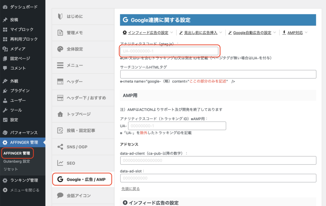Focus the サーチコンソールHTMLタグ input field
326x206 pixels.
[x=218, y=74]
